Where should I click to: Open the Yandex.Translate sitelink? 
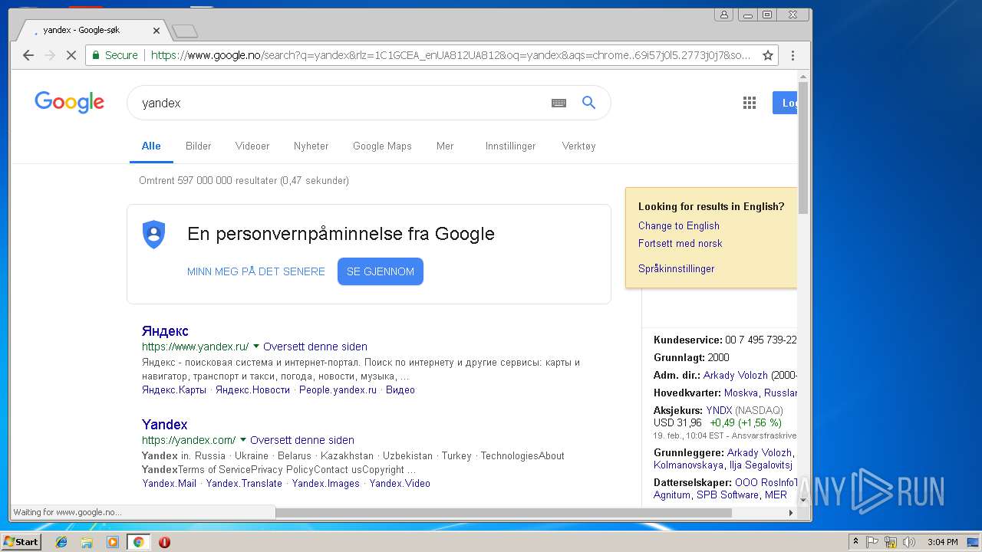244,483
